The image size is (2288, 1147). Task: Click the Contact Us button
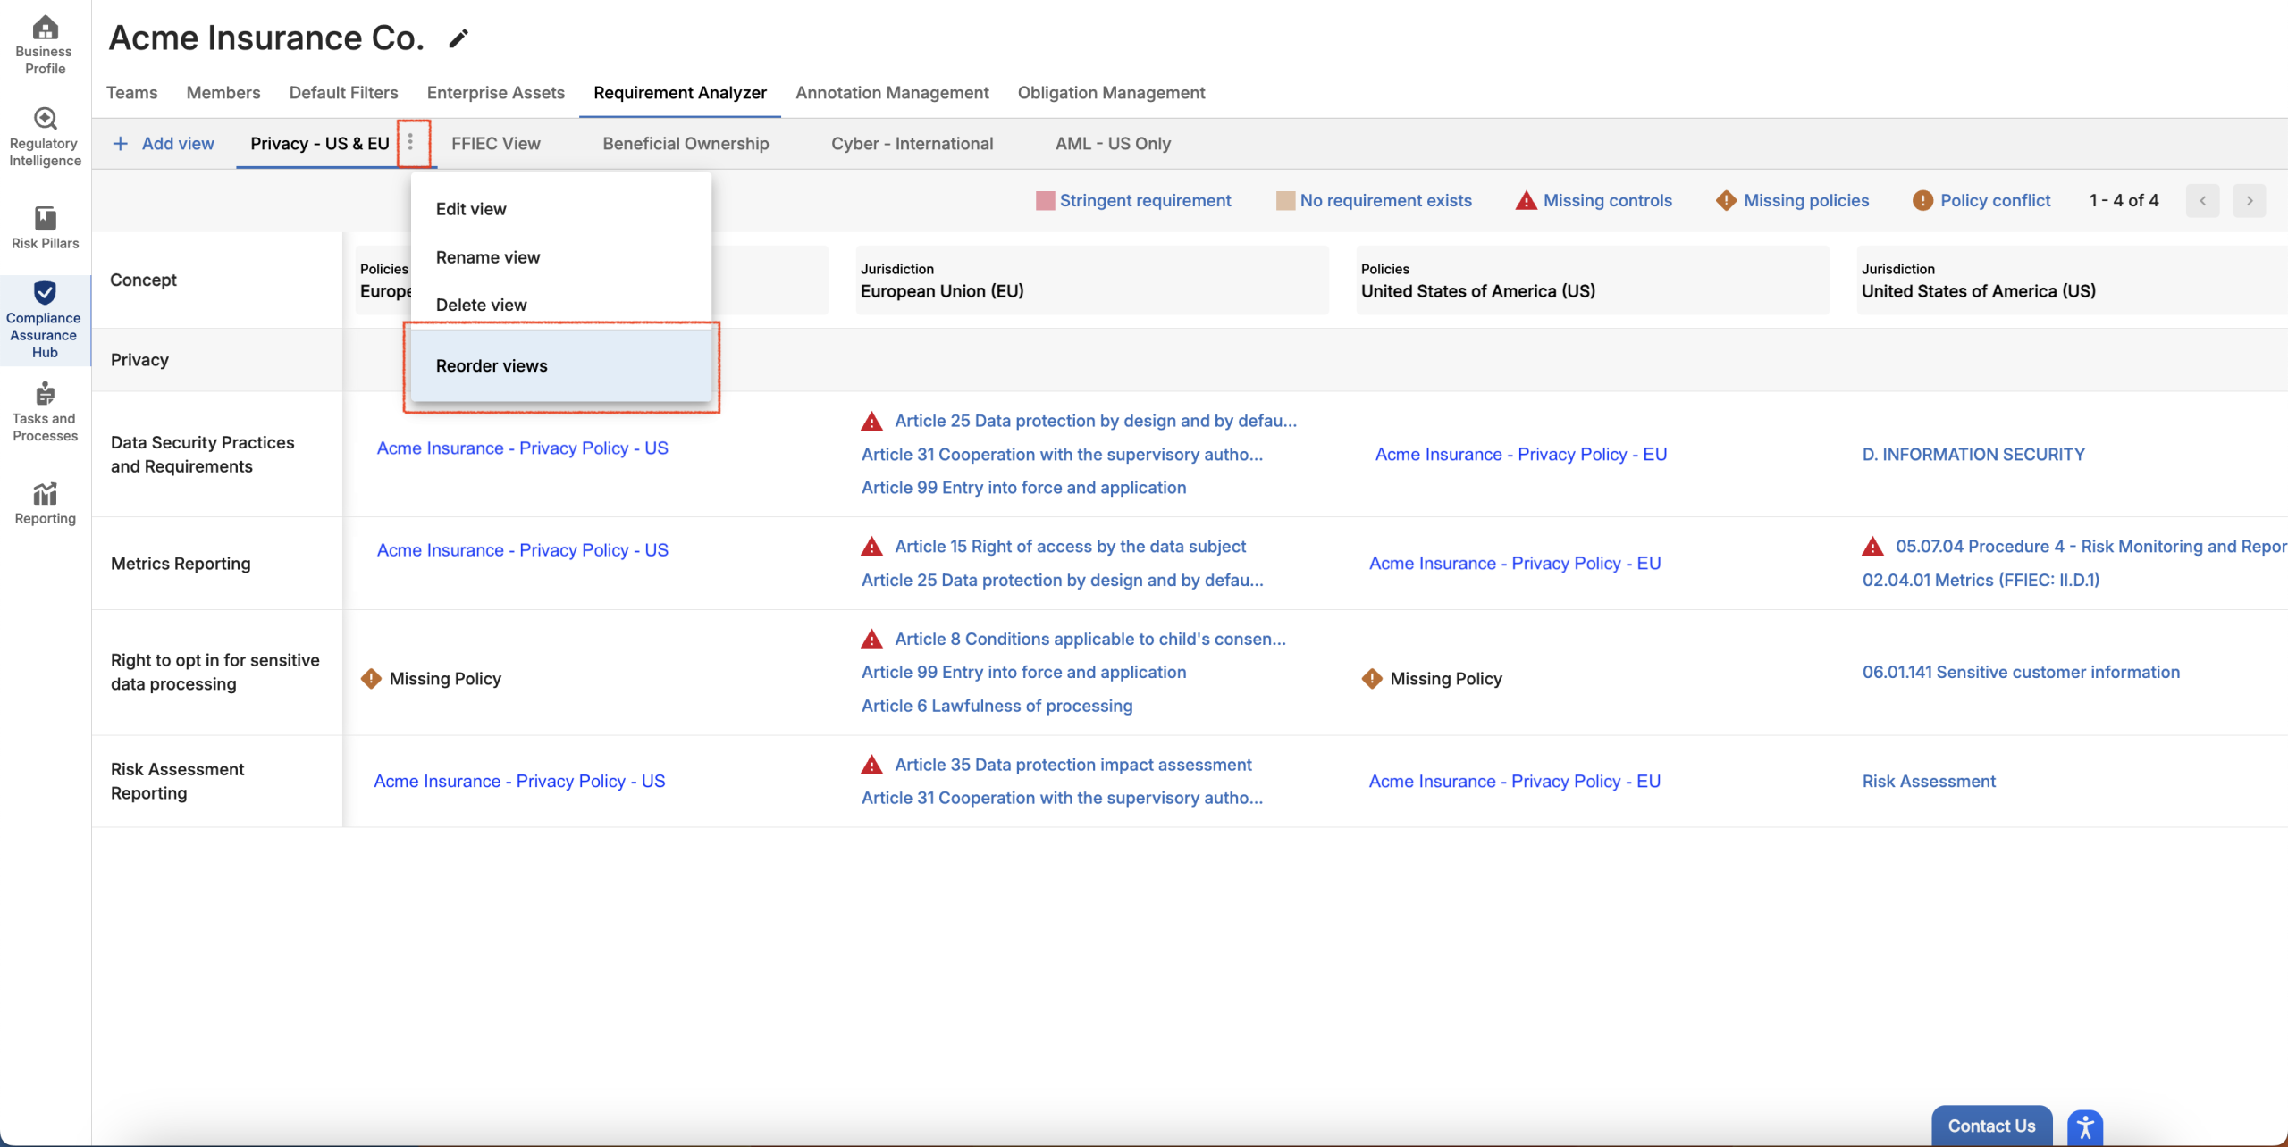point(1991,1126)
